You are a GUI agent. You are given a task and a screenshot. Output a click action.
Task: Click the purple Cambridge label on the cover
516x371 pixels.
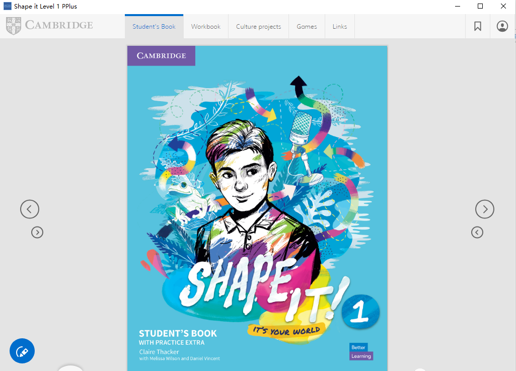161,56
